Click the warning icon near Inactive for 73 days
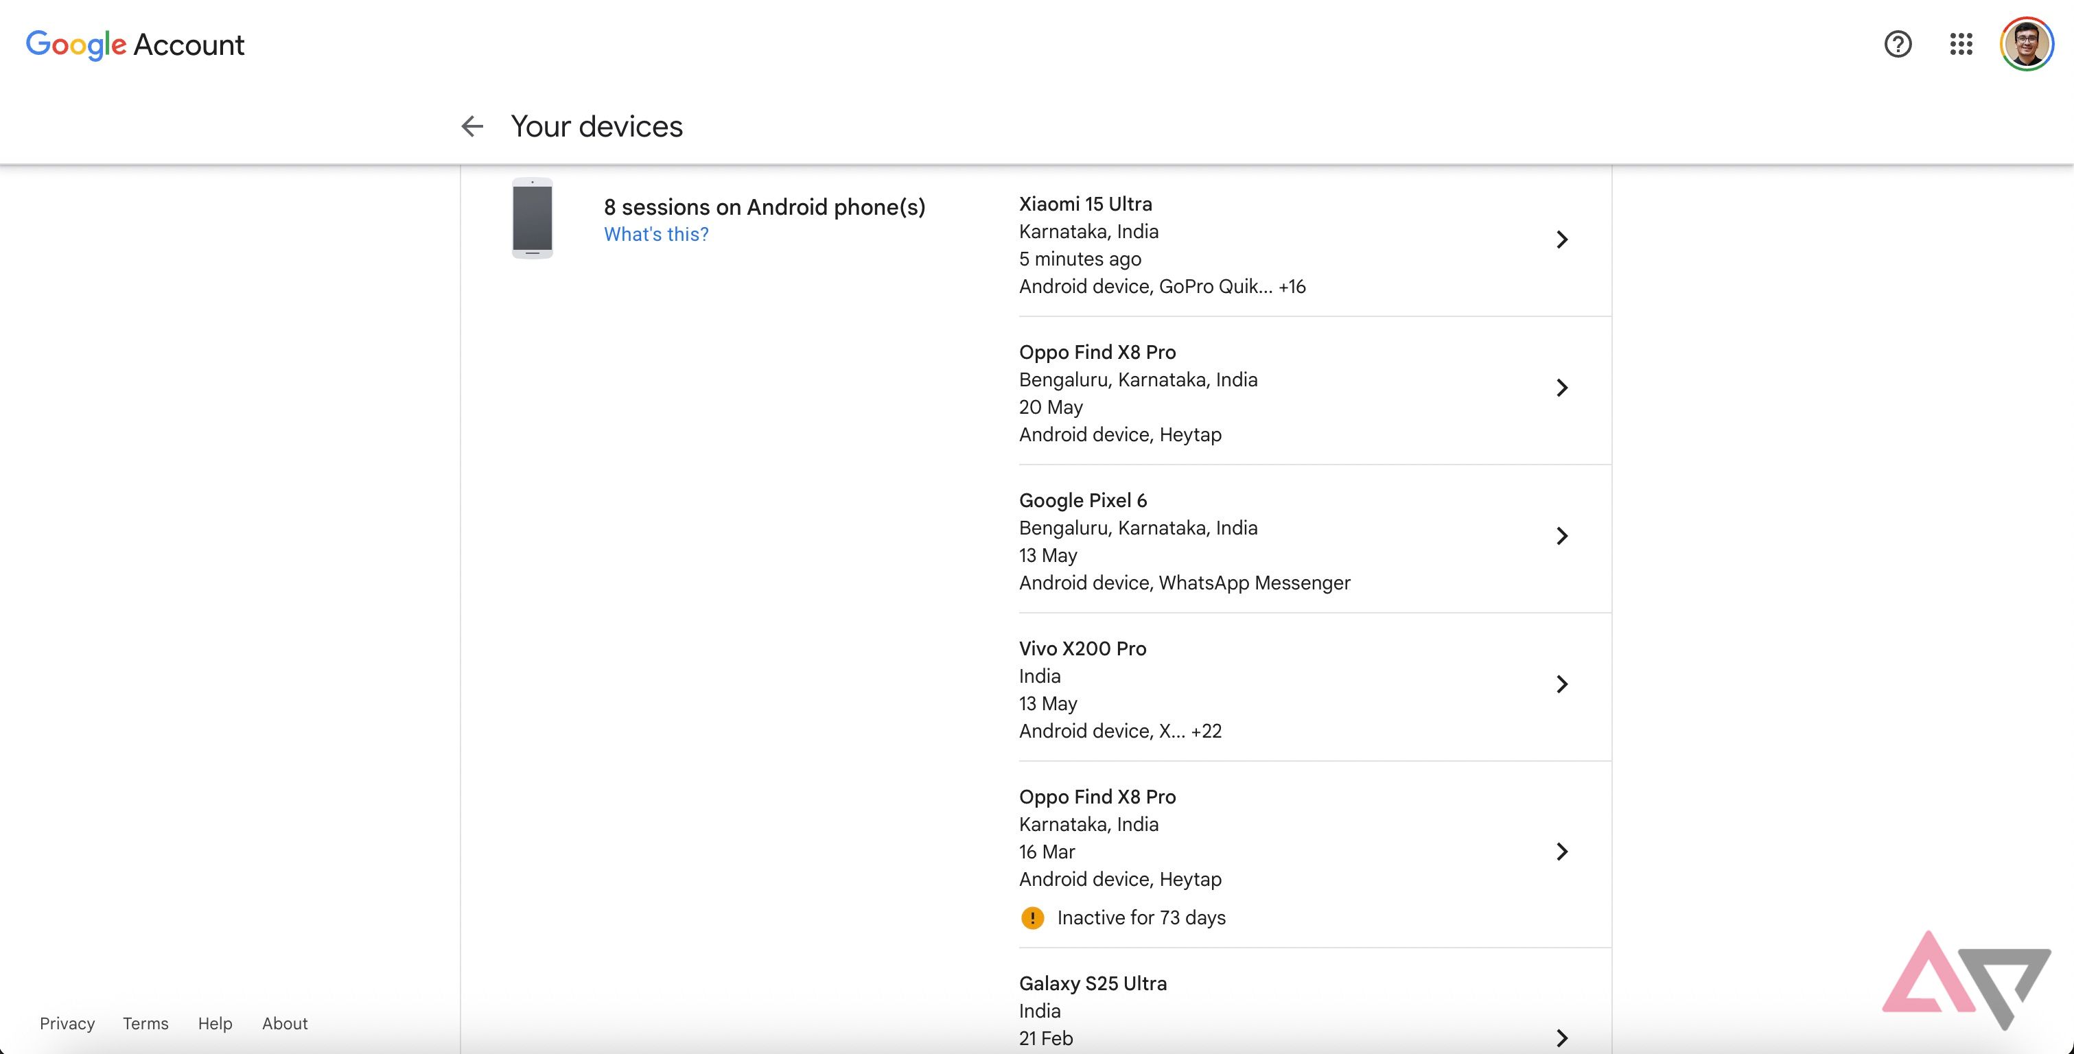This screenshot has height=1054, width=2074. coord(1033,917)
